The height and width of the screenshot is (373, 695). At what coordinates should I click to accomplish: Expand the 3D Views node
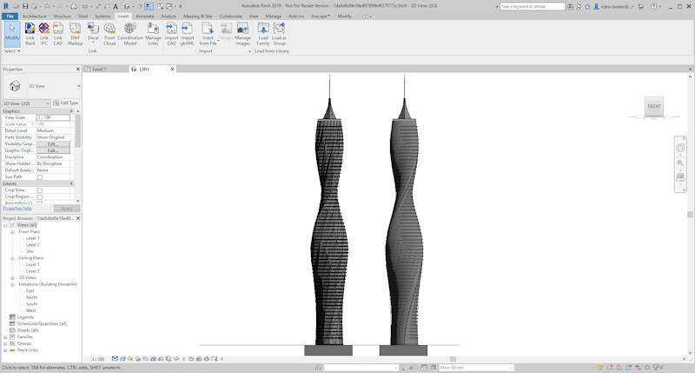pyautogui.click(x=12, y=277)
